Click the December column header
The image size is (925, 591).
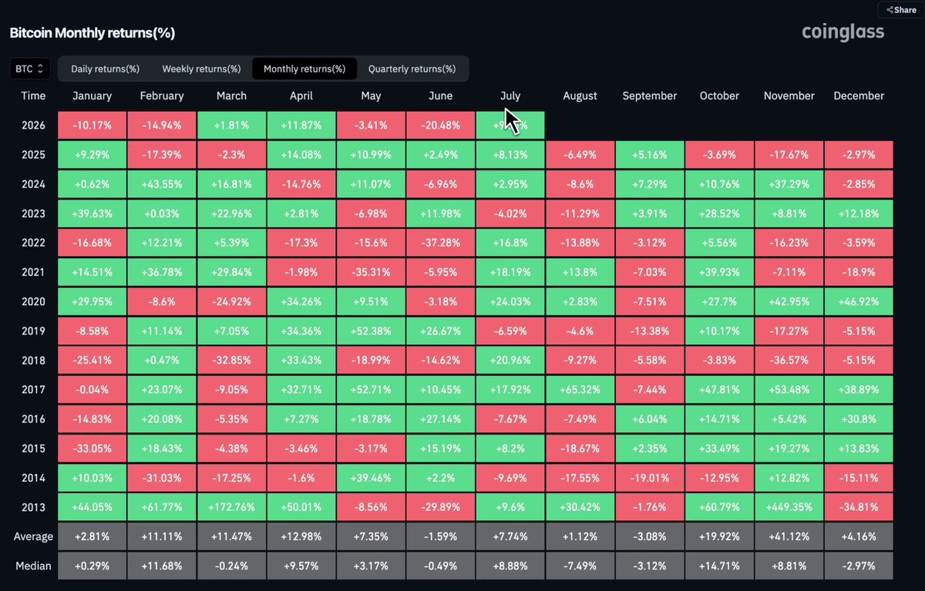(x=859, y=96)
